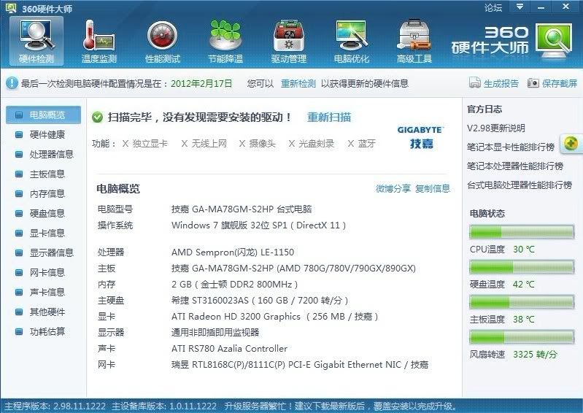Open the V2.98更新说明 update notes link
Image resolution: width=583 pixels, height=413 pixels.
point(495,128)
